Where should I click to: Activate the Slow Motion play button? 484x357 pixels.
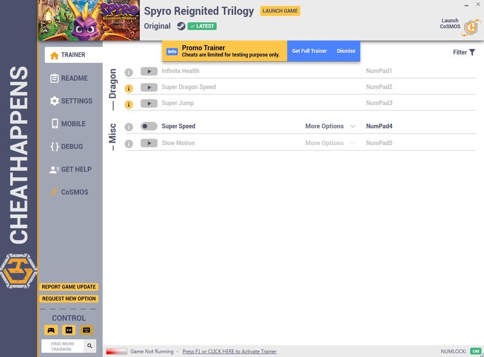[149, 143]
